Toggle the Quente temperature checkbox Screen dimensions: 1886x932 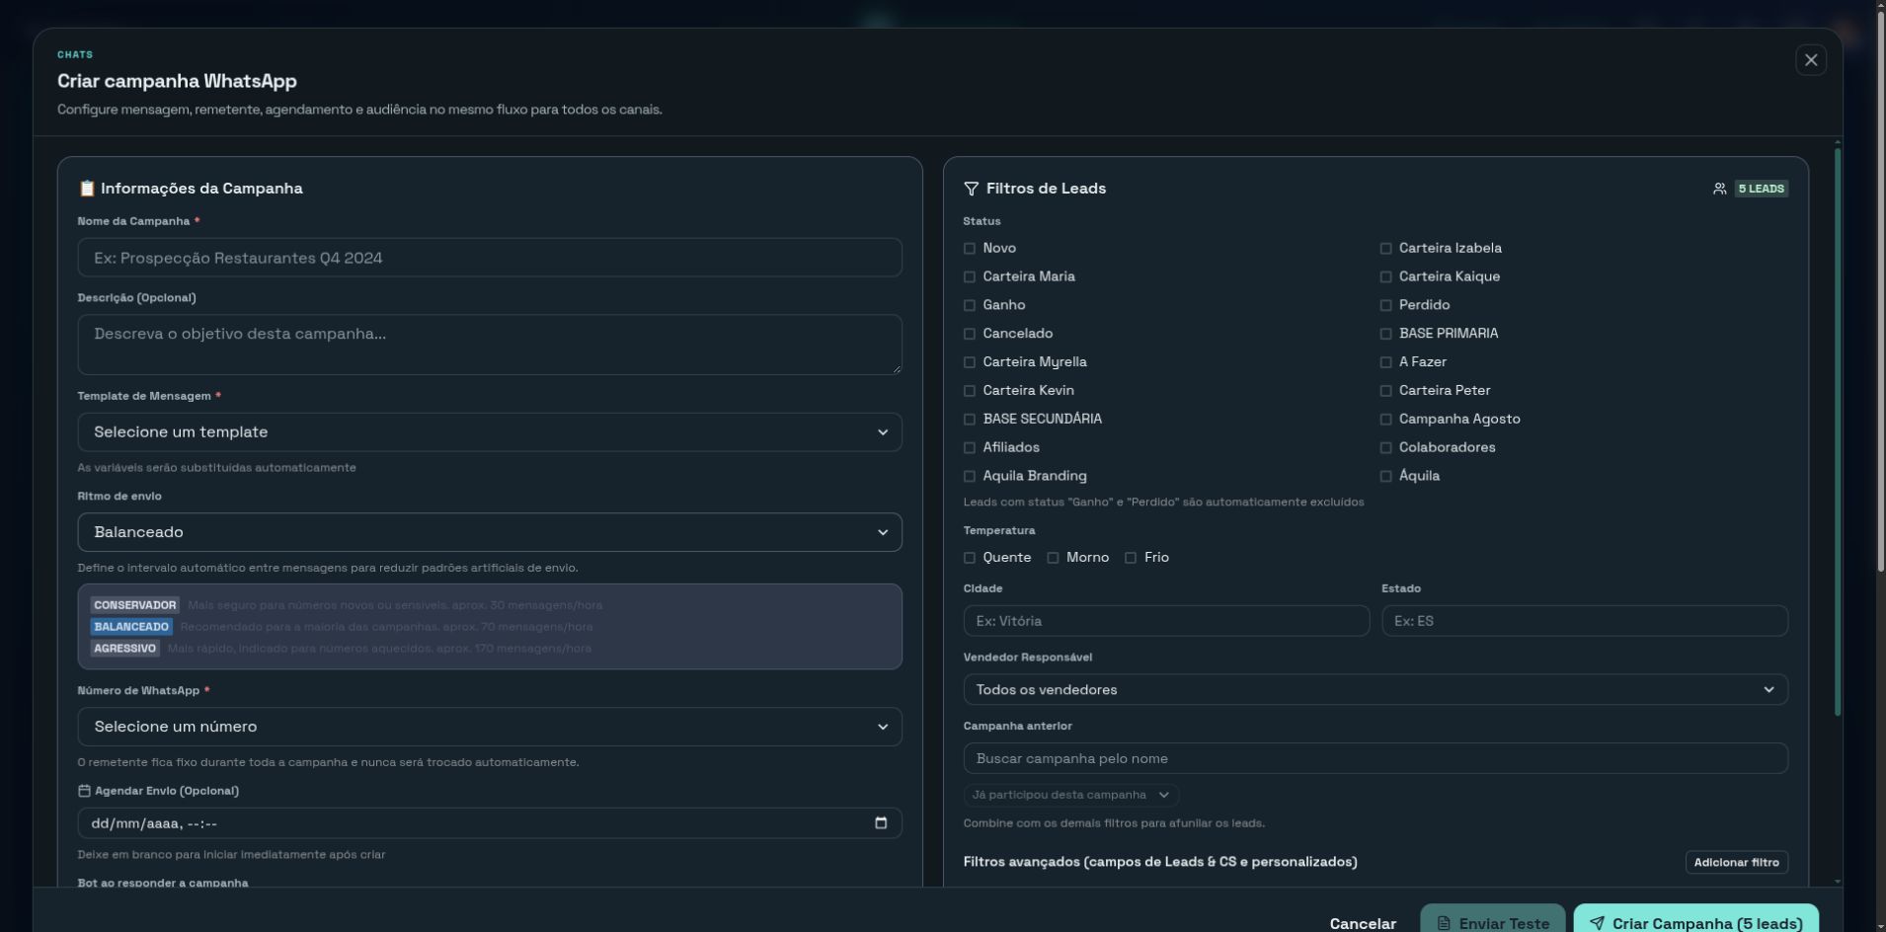click(970, 558)
